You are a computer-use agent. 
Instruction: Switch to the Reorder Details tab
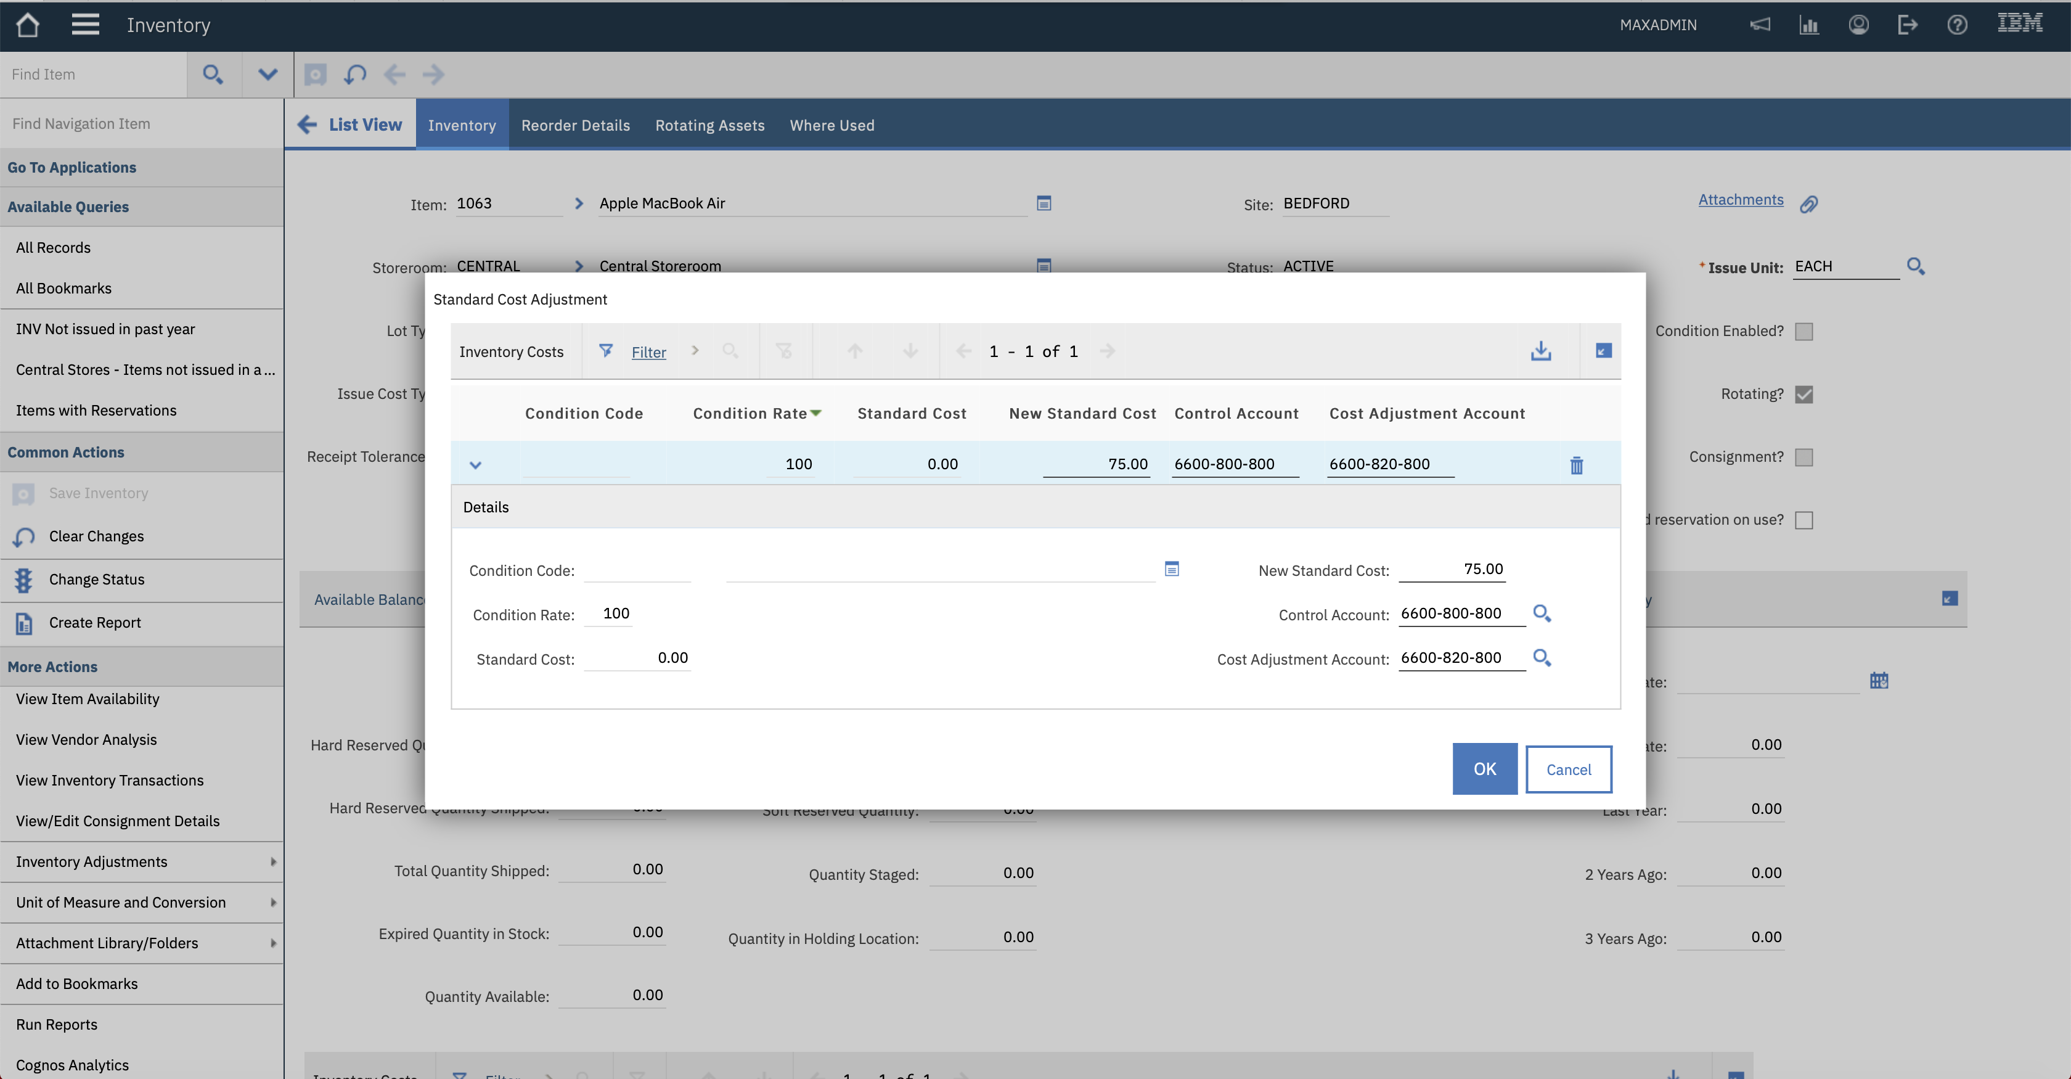click(576, 125)
